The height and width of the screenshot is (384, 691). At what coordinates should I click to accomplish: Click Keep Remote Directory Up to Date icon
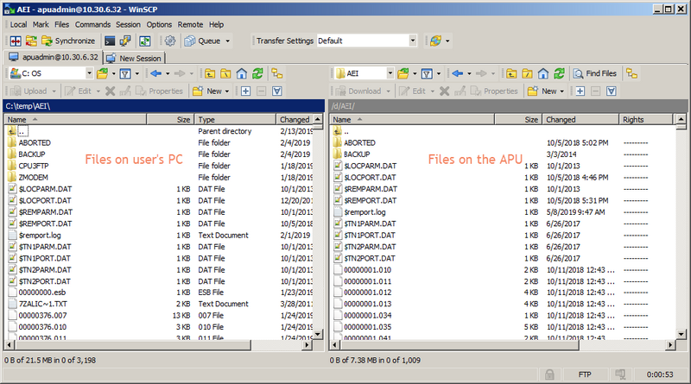coord(145,41)
